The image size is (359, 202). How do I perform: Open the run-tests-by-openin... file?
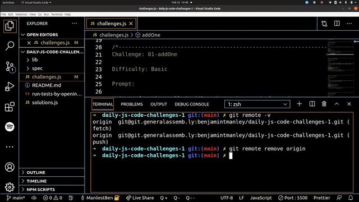[52, 94]
